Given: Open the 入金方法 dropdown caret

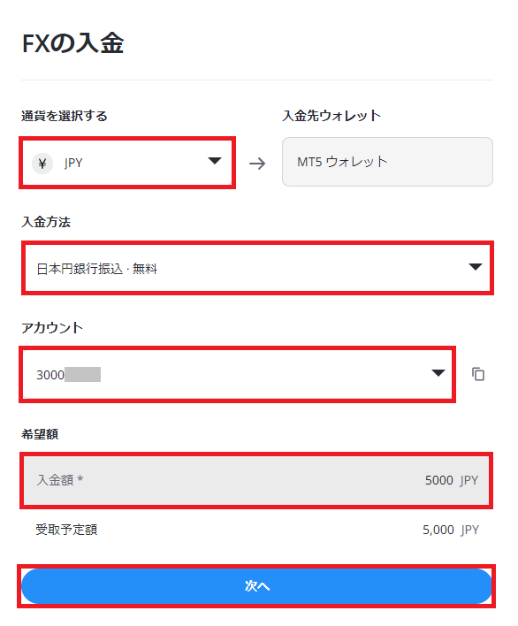Looking at the screenshot, I should pos(476,267).
